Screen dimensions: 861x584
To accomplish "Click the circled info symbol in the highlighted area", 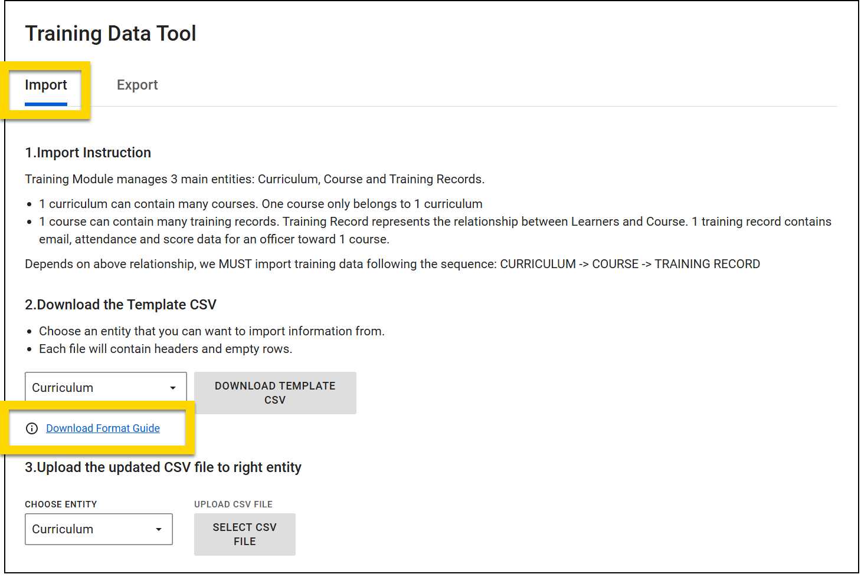I will (32, 428).
